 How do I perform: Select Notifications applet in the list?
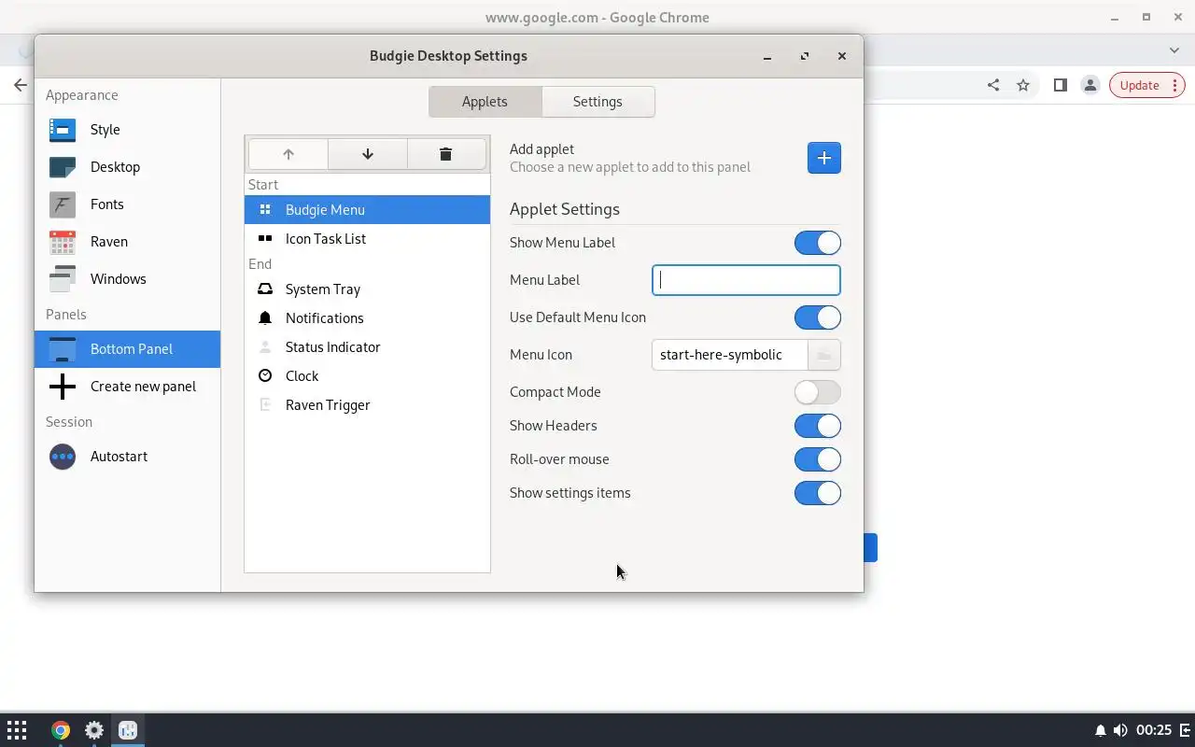pyautogui.click(x=367, y=318)
